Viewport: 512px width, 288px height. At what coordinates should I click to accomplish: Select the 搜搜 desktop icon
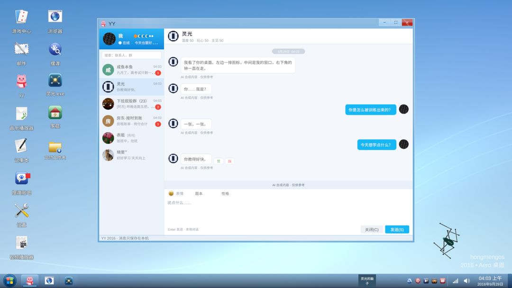pyautogui.click(x=55, y=54)
